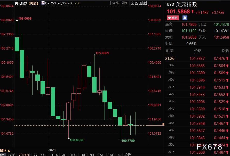Activate the crosshair tool in the toolbar
This screenshot has height=156, width=230.
(132, 3)
